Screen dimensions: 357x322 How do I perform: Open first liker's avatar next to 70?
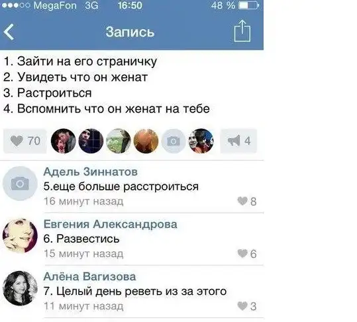[64, 141]
